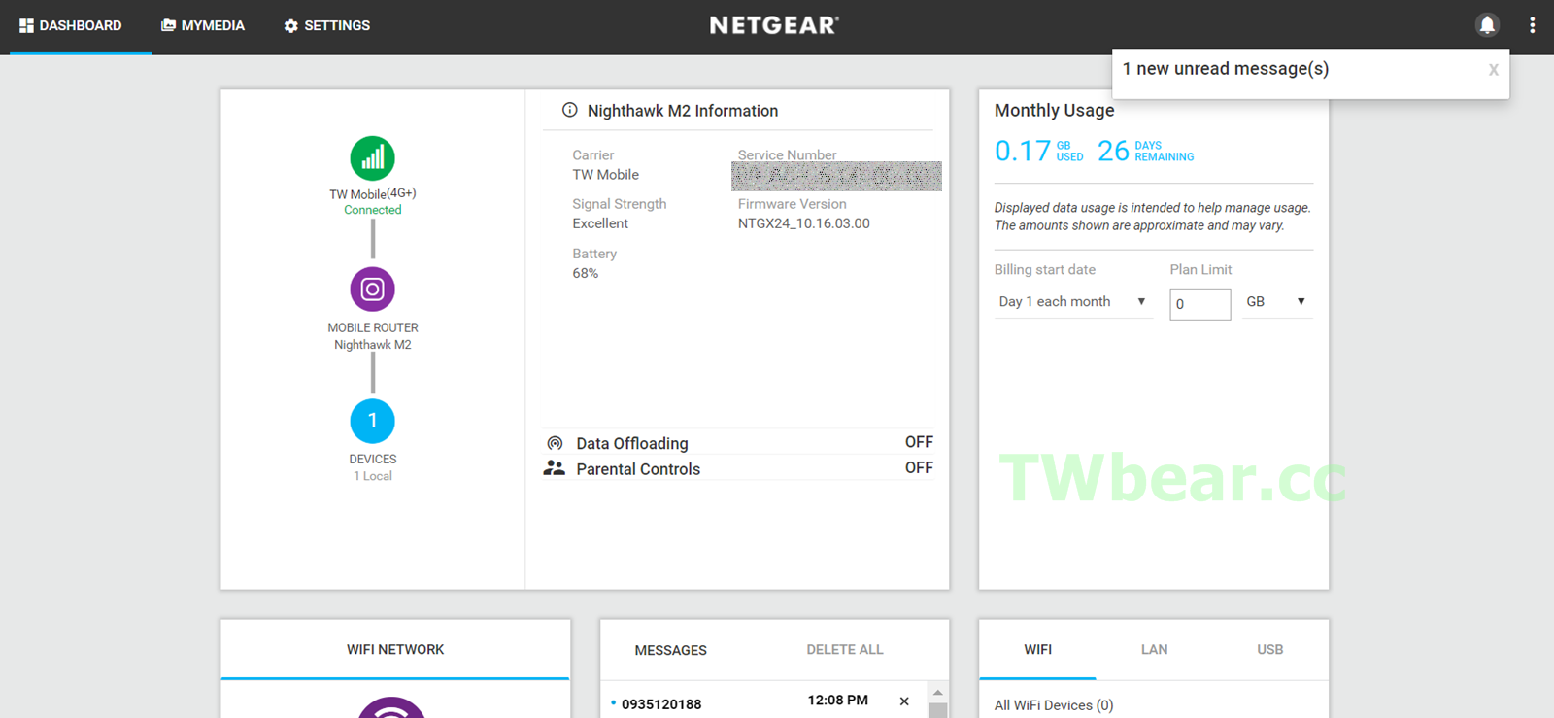Click the Dashboard grid icon
This screenshot has width=1554, height=718.
pos(26,25)
